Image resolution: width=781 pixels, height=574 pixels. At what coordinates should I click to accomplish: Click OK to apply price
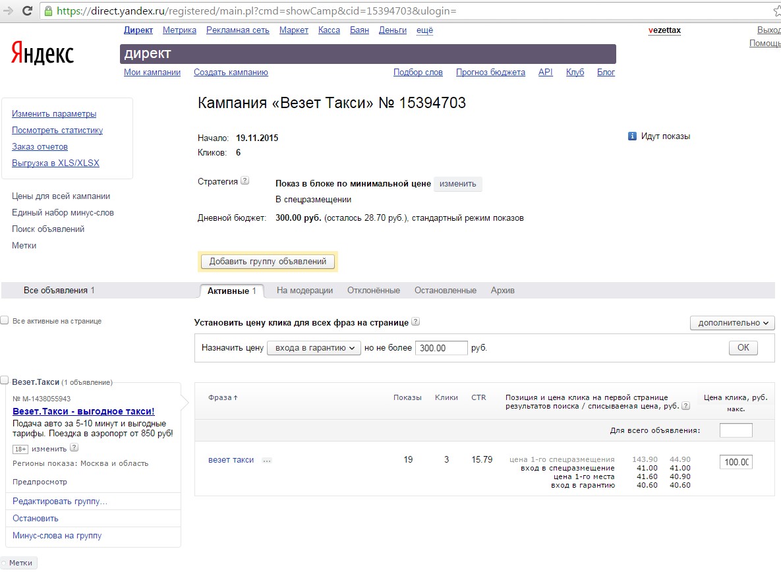(743, 347)
